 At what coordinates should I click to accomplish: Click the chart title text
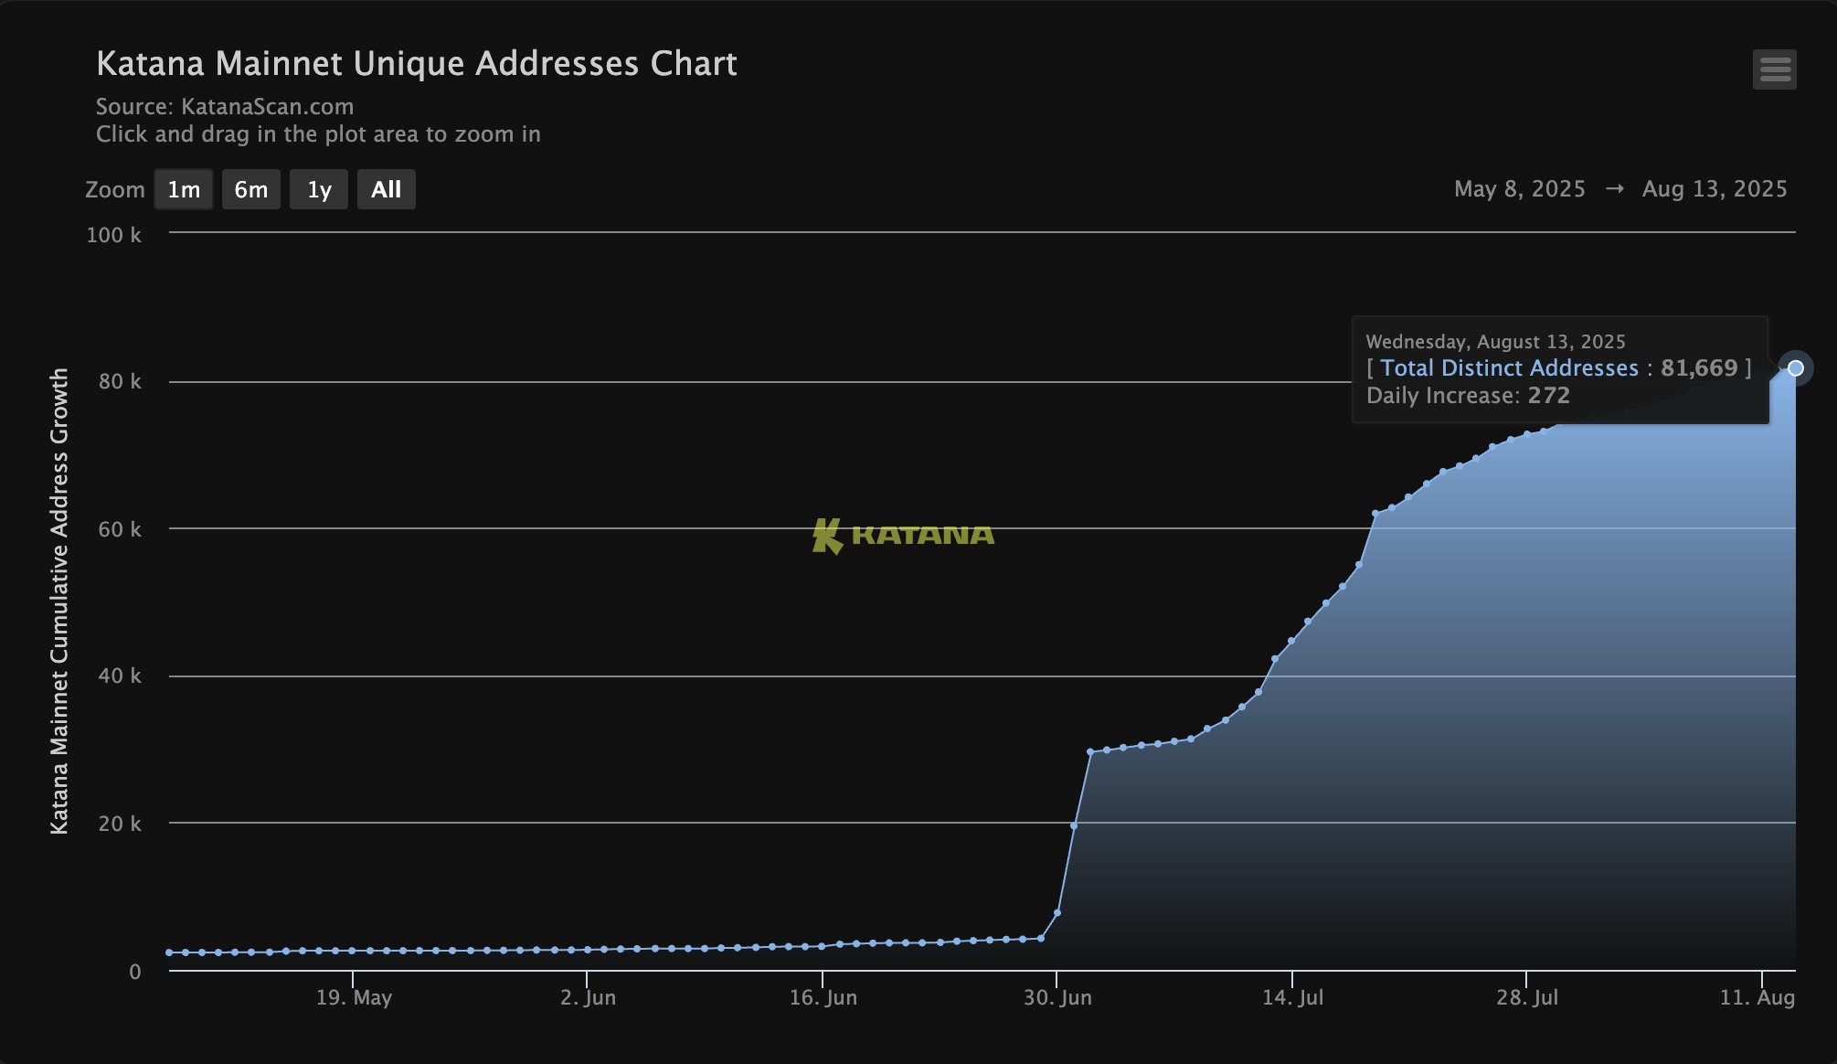[417, 64]
